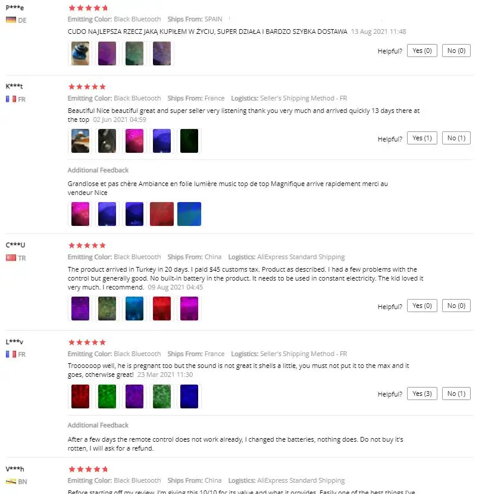Open the blue last photo in L***v's review
Screen dimensions: 482x494
pos(189,397)
